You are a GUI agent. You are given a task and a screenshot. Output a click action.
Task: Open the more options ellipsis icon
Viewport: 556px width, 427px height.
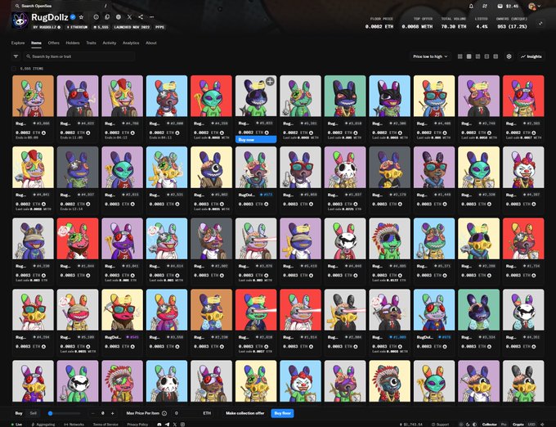[x=152, y=17]
